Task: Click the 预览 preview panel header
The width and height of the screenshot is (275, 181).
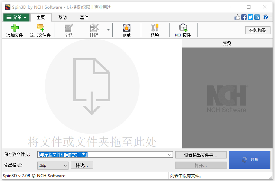Action: click(227, 43)
